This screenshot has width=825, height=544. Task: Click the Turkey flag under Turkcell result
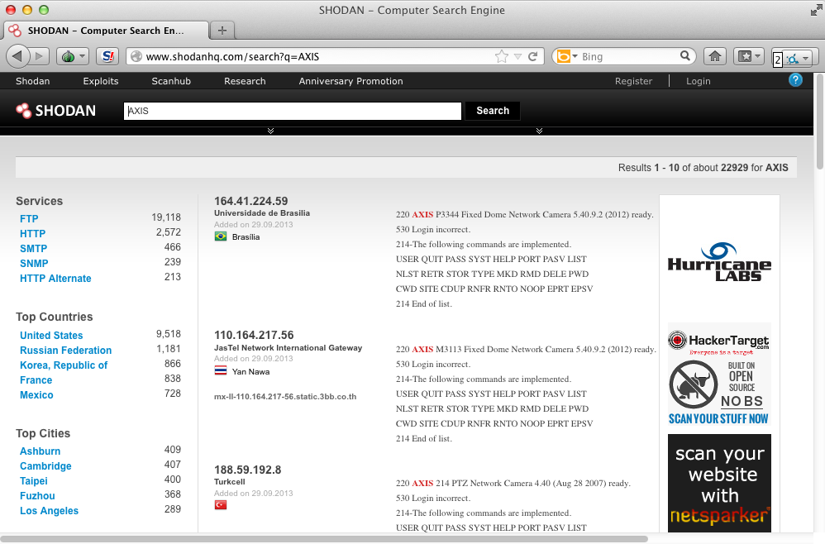coord(221,505)
